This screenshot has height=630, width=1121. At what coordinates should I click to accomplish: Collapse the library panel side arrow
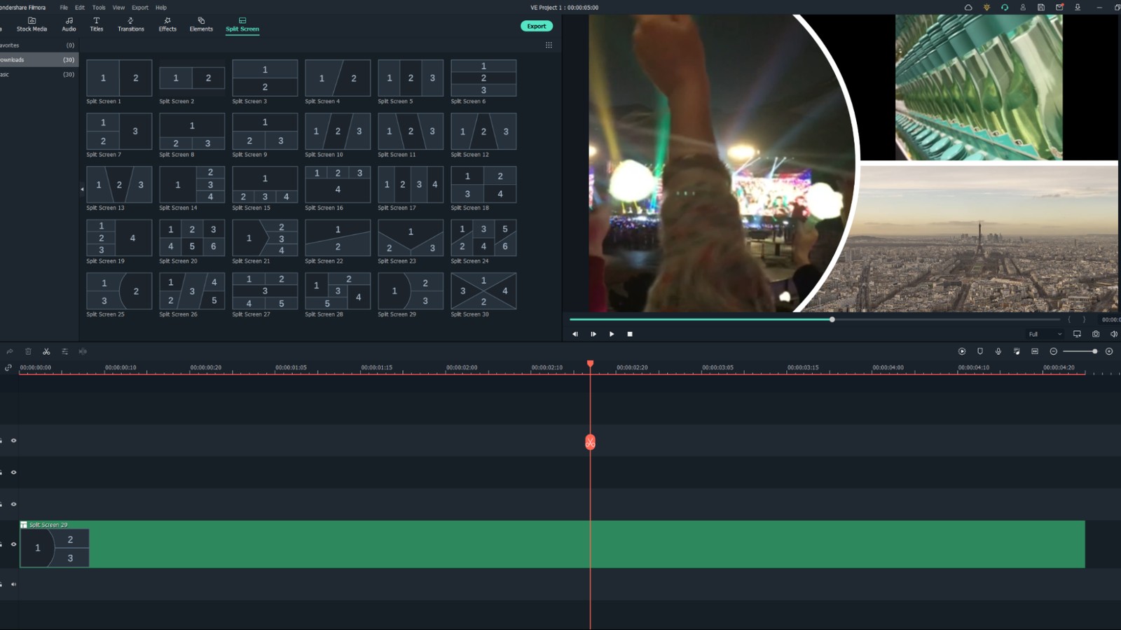(82, 189)
